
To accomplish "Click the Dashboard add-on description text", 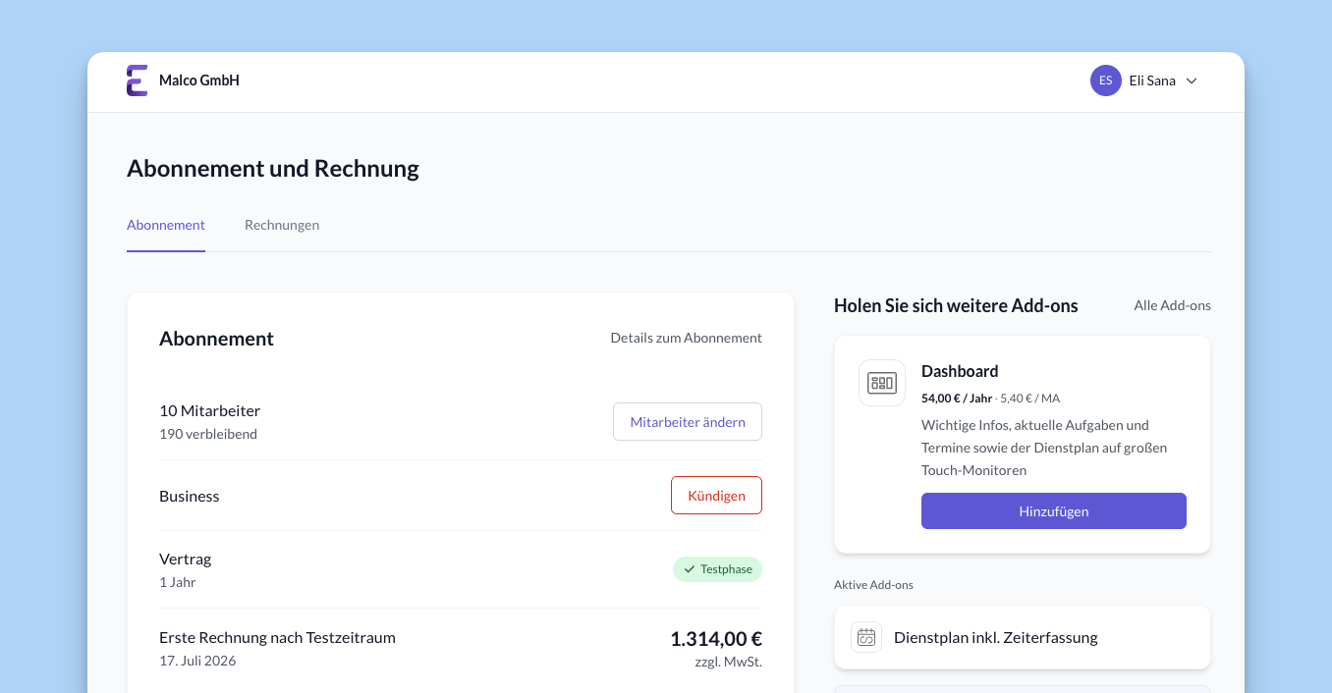I will pyautogui.click(x=1044, y=448).
